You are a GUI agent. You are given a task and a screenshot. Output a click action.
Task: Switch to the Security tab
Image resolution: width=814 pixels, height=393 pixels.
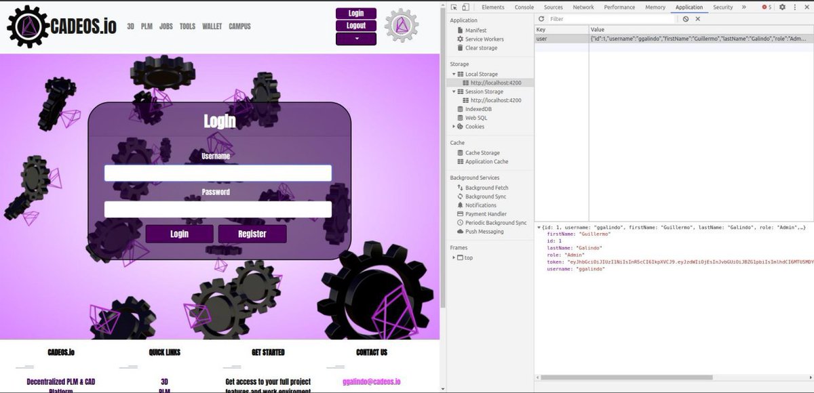(x=723, y=7)
